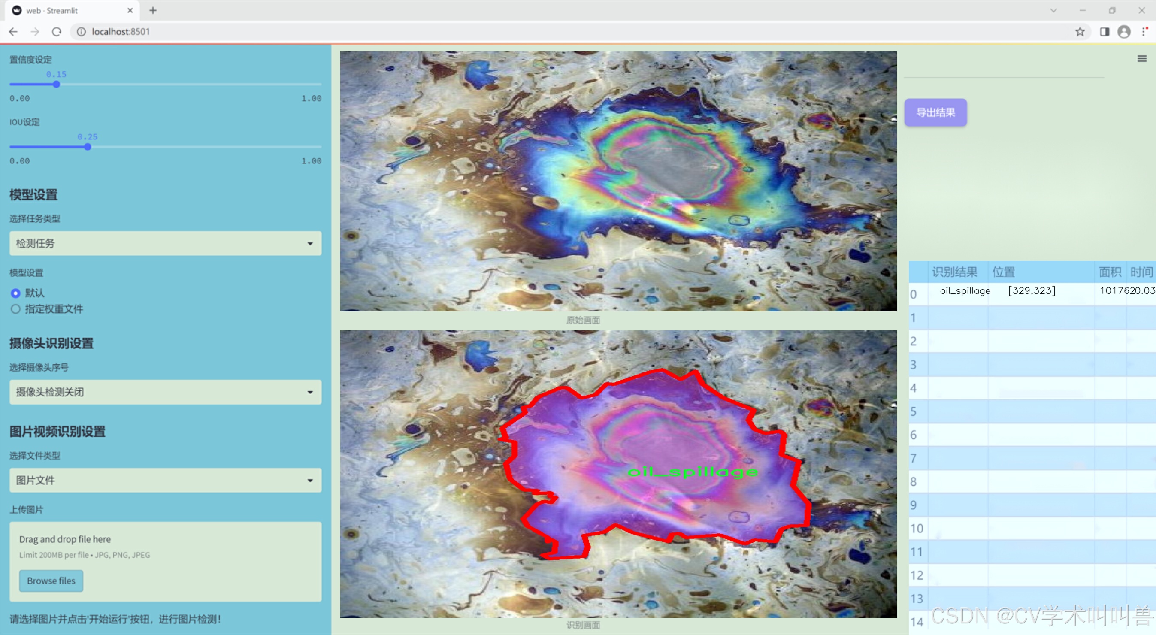Viewport: 1156px width, 635px height.
Task: Click the 置信度设定 confidence slider handle
Action: 57,85
